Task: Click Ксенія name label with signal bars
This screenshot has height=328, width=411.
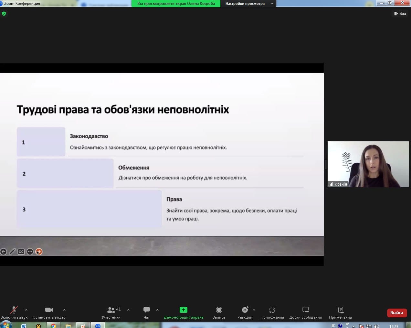Action: (x=338, y=184)
